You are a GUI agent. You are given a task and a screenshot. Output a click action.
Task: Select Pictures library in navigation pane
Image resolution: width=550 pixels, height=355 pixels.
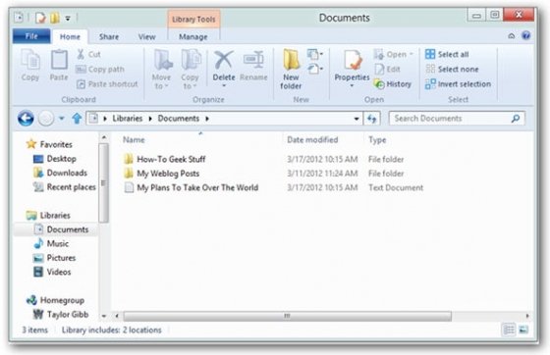click(55, 258)
